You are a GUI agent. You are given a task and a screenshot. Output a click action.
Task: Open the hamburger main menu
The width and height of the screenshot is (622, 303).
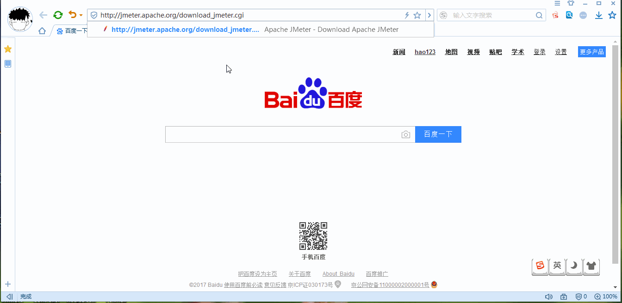point(558,3)
